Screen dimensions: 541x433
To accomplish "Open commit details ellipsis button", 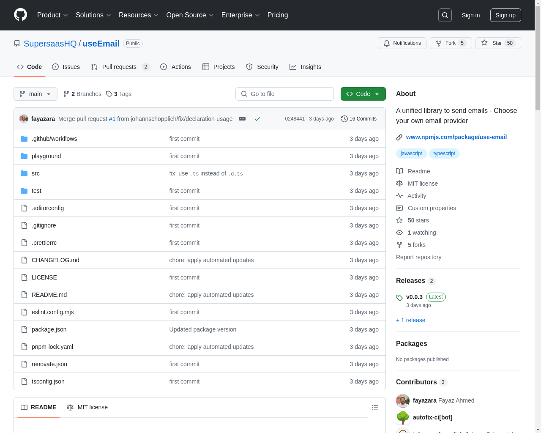I will [x=242, y=119].
